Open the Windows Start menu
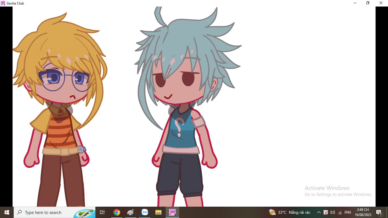Viewport: 388px width, 218px height. tap(7, 212)
